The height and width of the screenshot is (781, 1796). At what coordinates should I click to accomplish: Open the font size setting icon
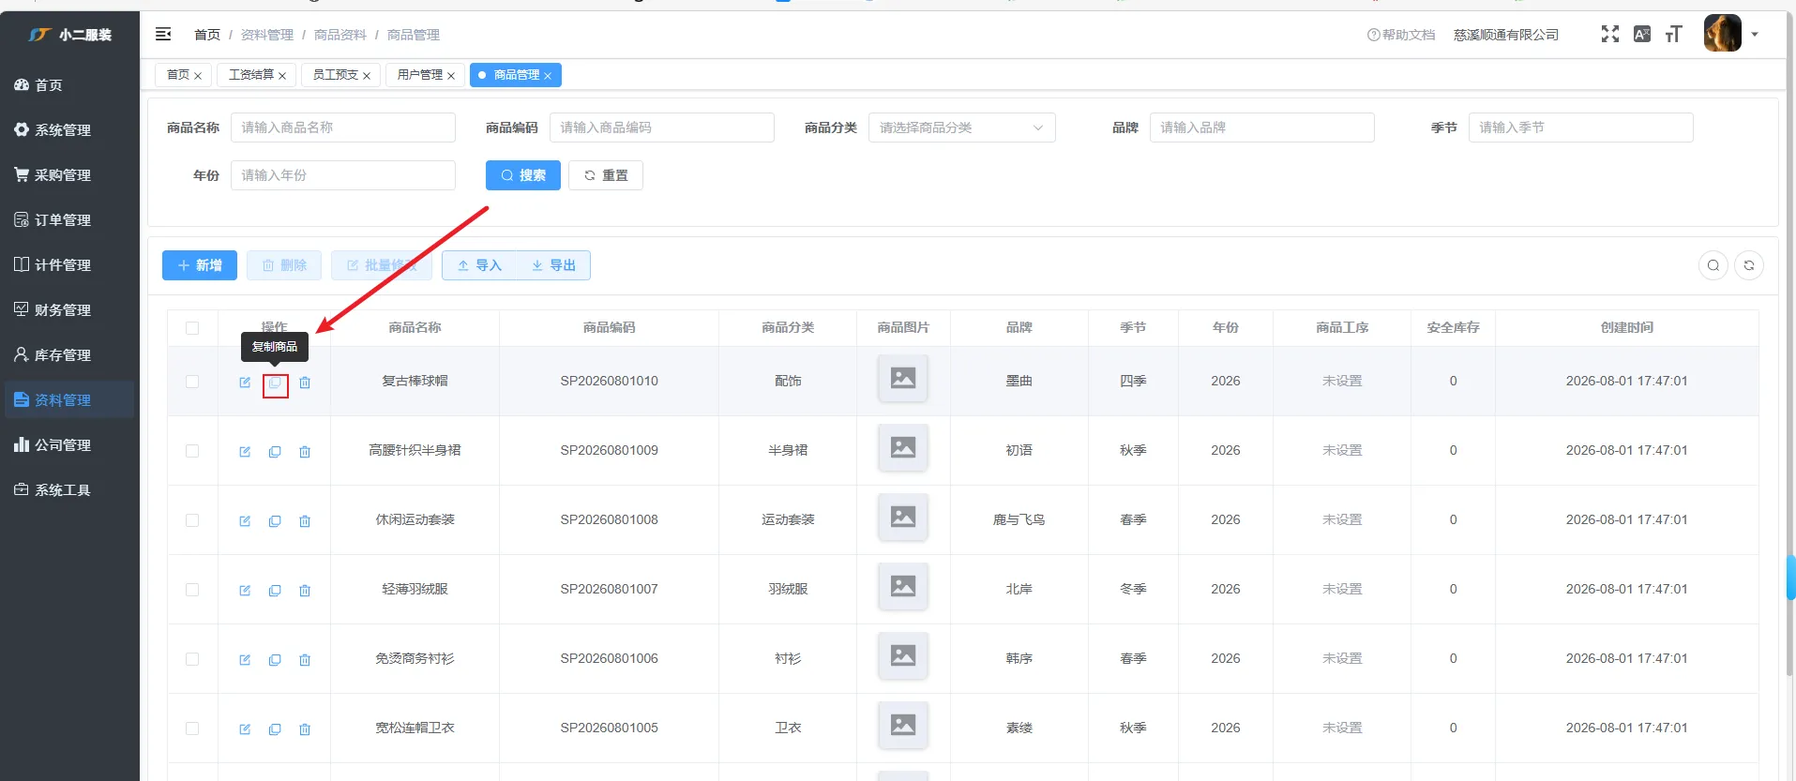coord(1673,35)
